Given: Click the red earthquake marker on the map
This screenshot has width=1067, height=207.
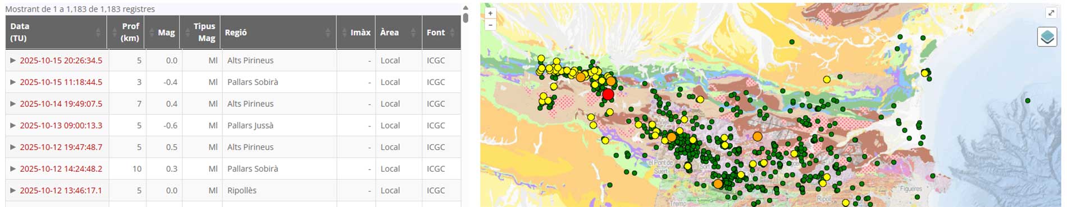Looking at the screenshot, I should pos(608,94).
